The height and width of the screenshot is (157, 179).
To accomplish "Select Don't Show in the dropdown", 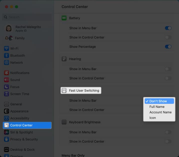I will pyautogui.click(x=159, y=101).
